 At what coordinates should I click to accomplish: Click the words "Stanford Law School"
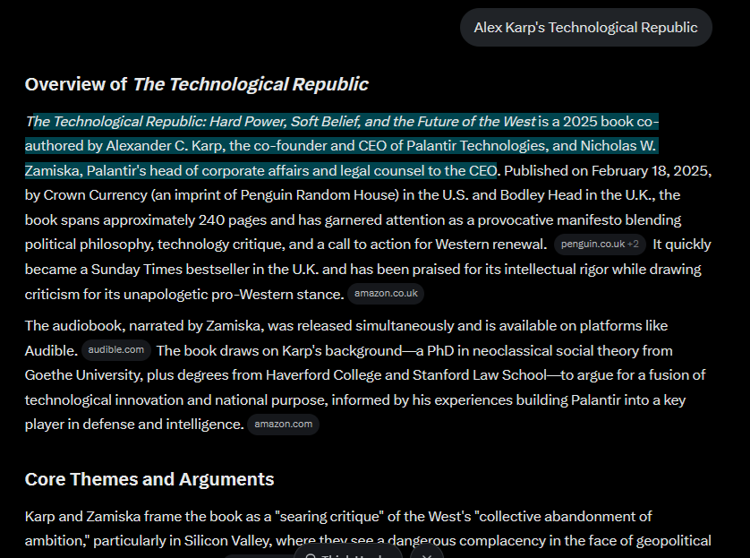pyautogui.click(x=480, y=375)
